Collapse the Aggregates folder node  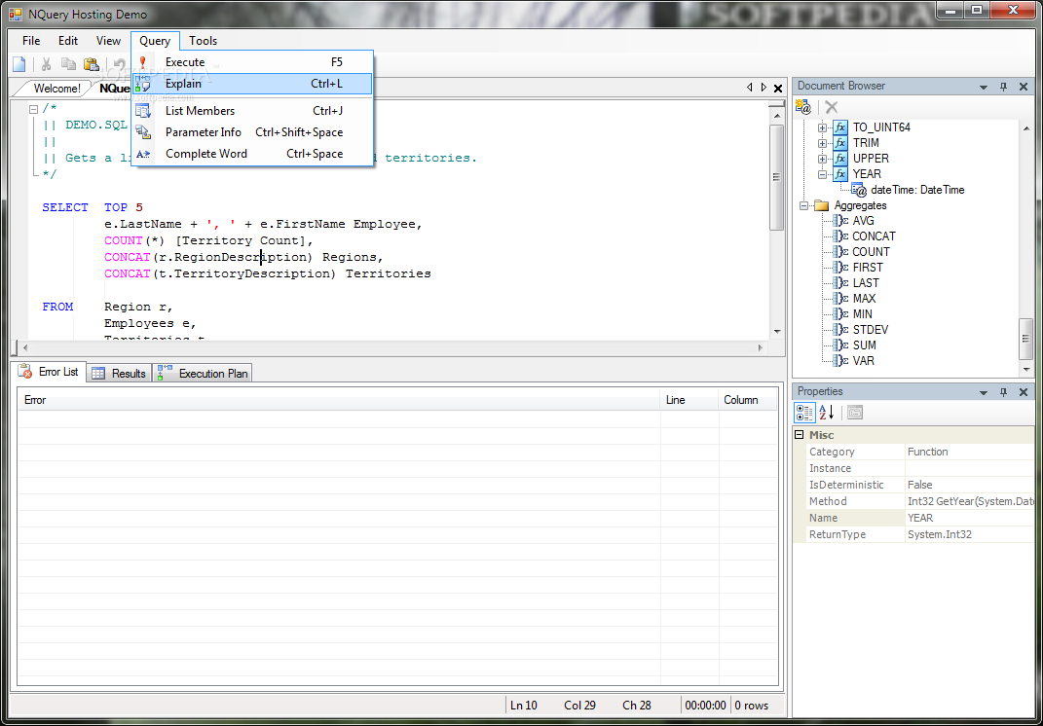(x=803, y=206)
